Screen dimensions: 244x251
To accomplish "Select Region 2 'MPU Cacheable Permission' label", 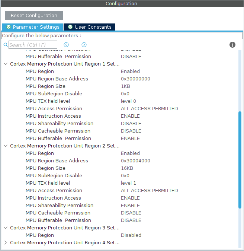I will 58,213.
